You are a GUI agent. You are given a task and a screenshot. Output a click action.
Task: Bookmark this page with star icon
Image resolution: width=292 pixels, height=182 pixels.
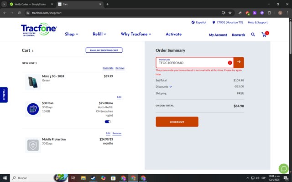pyautogui.click(x=230, y=13)
